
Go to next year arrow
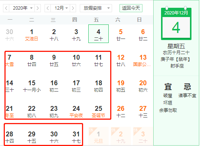pyautogui.click(x=37, y=8)
